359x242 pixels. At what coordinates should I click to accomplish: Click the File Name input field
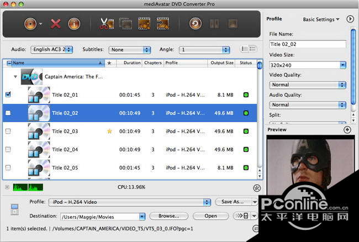click(308, 44)
